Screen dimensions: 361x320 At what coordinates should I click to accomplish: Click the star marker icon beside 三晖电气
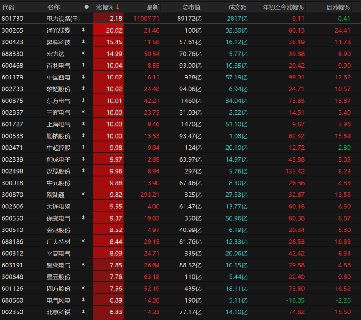[x=83, y=112]
